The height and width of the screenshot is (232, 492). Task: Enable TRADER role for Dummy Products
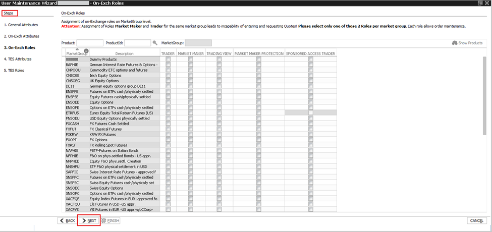pyautogui.click(x=168, y=60)
